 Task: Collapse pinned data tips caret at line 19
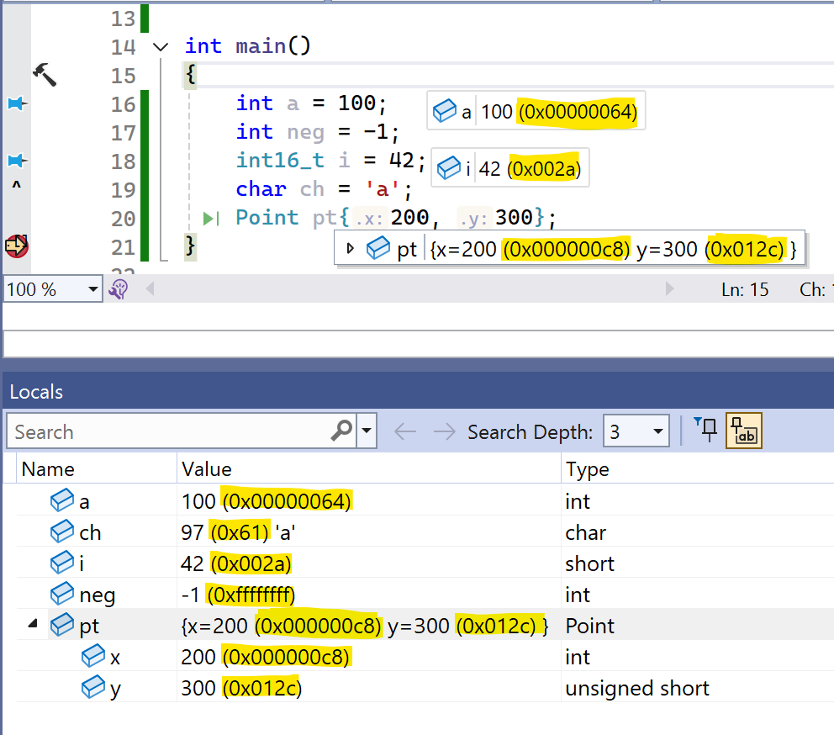[17, 185]
